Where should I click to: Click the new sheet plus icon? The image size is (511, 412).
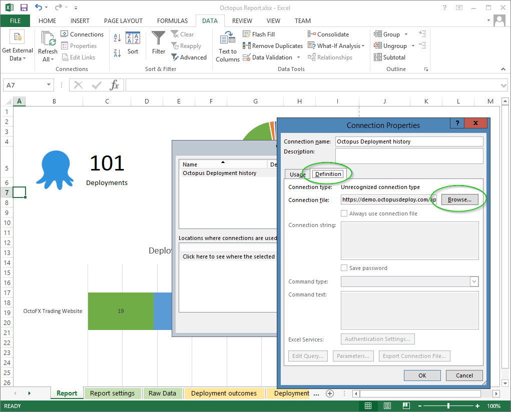329,393
